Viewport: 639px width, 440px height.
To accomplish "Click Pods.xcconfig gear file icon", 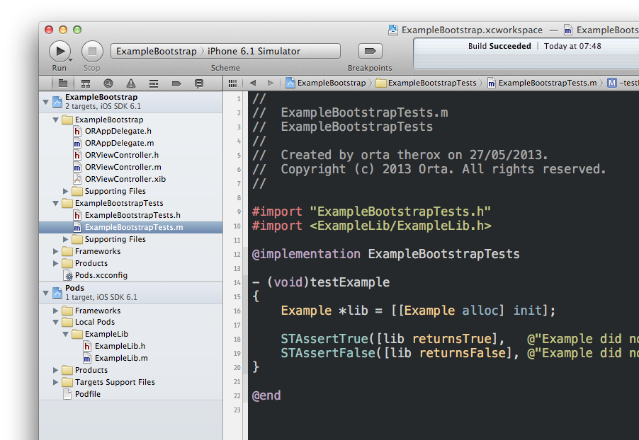I will tap(67, 276).
